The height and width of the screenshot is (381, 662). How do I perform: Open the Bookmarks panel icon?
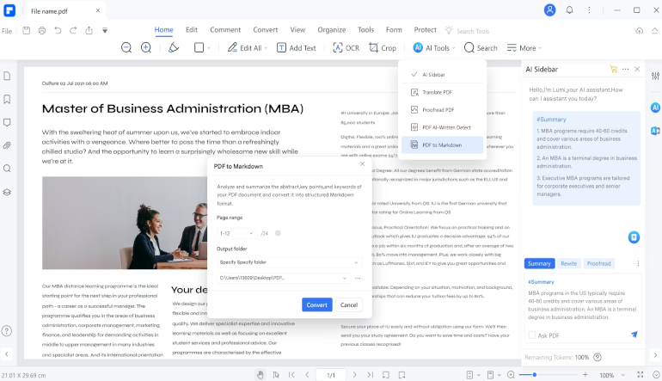coord(7,99)
